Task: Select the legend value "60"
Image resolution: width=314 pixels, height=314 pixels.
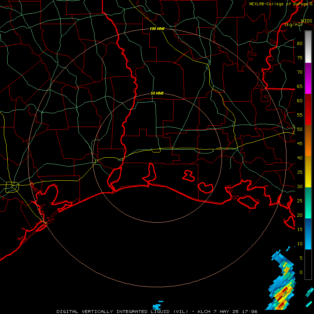Action: pyautogui.click(x=300, y=101)
